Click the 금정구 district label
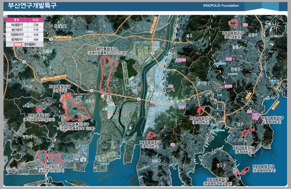291x189 pixels. pyautogui.click(x=252, y=35)
